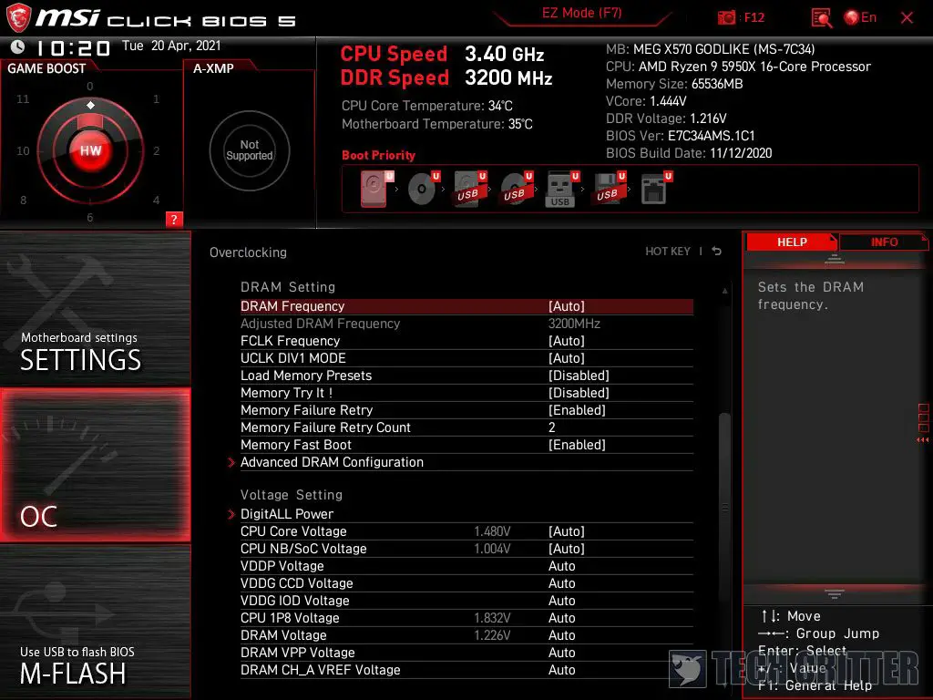This screenshot has width=933, height=700.
Task: Edit DRAM CH_A VREF Voltage field
Action: pyautogui.click(x=466, y=669)
